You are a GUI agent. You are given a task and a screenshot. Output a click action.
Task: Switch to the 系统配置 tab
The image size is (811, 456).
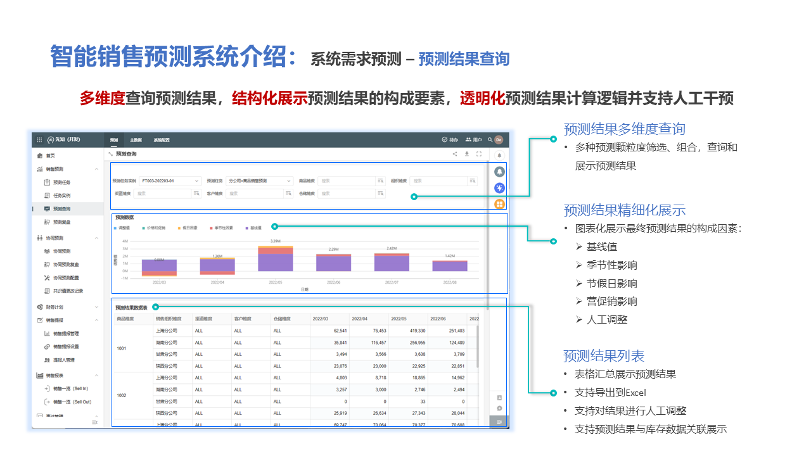click(162, 140)
